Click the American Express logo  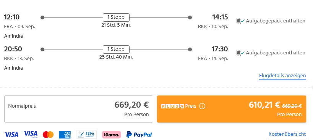[65, 135]
